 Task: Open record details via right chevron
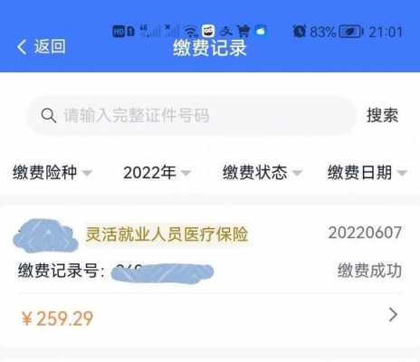click(x=393, y=315)
